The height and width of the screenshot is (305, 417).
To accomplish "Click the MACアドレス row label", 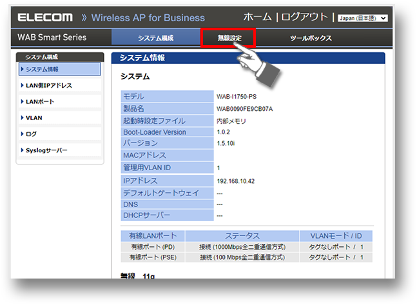I will [x=168, y=155].
